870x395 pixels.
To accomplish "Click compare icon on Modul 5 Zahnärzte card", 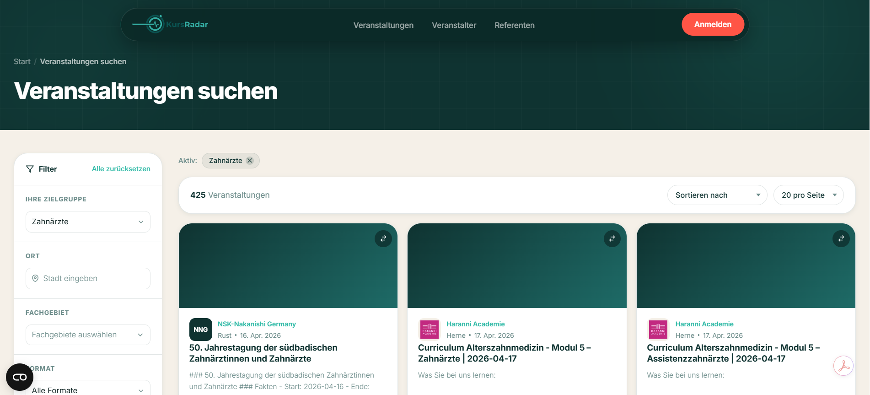I will pos(612,238).
